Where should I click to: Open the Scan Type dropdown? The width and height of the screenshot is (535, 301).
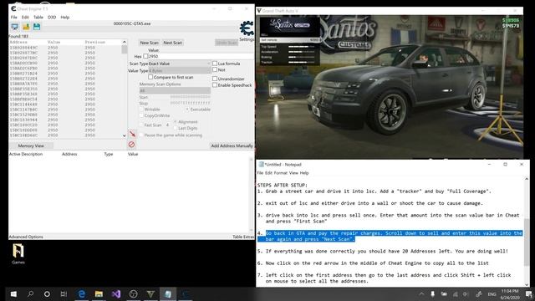tap(180, 64)
